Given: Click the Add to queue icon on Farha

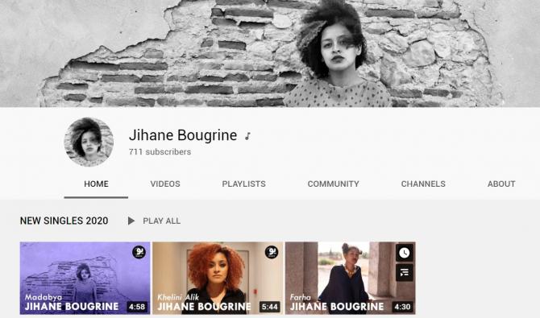Looking at the screenshot, I should tap(405, 273).
